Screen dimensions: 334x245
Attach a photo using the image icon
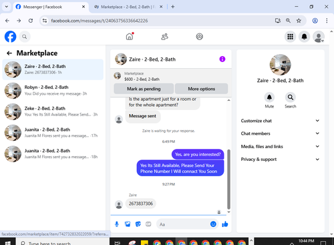click(128, 224)
